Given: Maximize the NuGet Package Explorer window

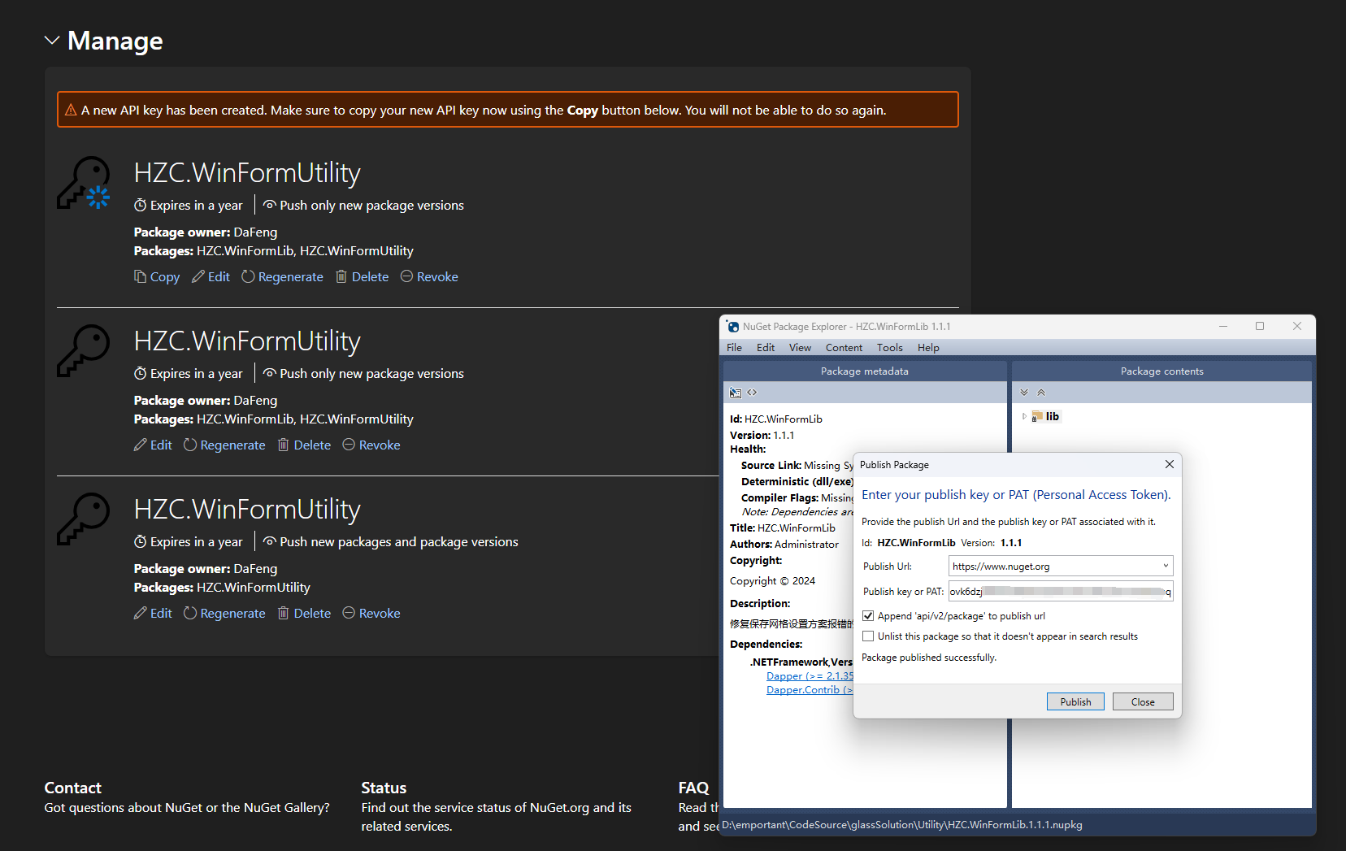Looking at the screenshot, I should pos(1260,326).
